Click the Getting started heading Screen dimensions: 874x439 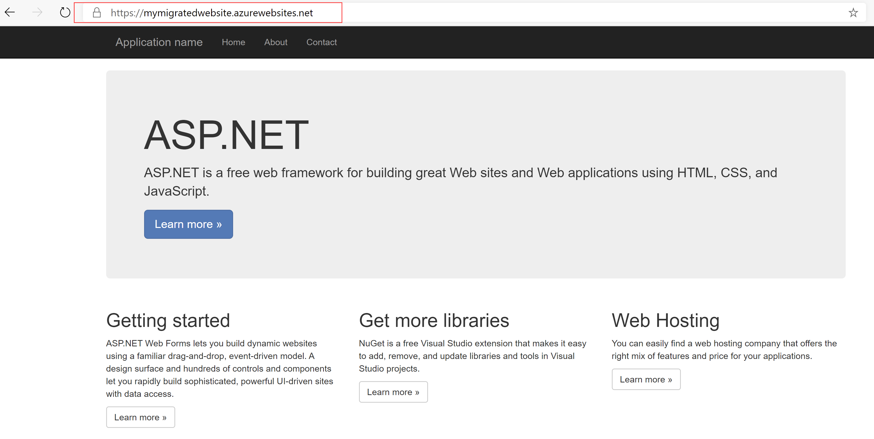tap(168, 320)
